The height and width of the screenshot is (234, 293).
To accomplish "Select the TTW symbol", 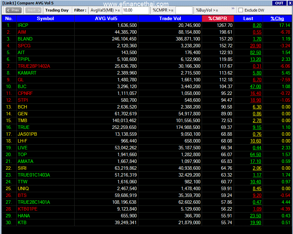I will click(x=22, y=182).
